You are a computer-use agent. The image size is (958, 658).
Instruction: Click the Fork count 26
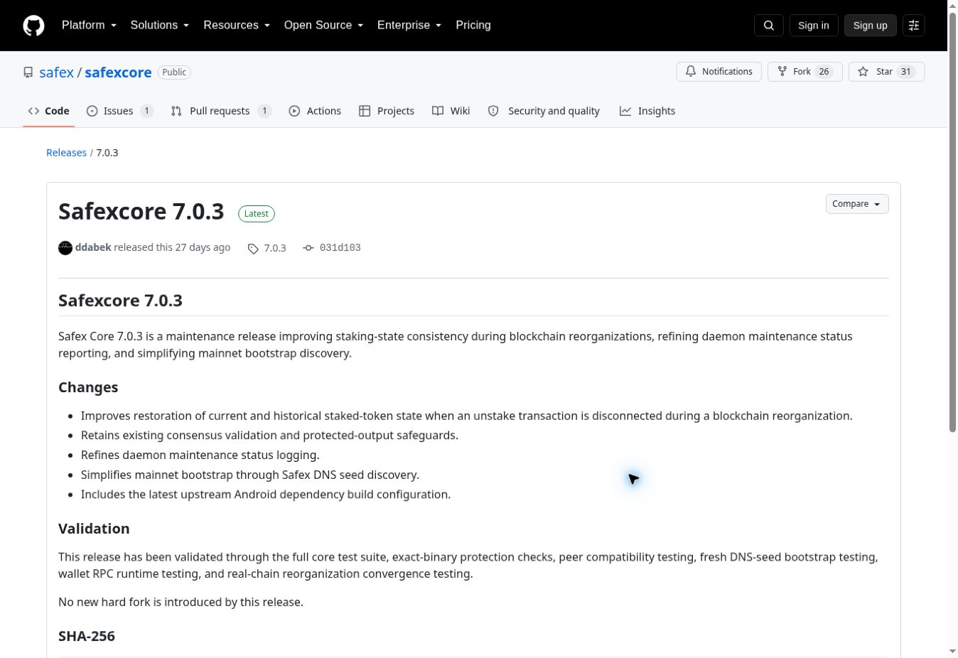(824, 72)
